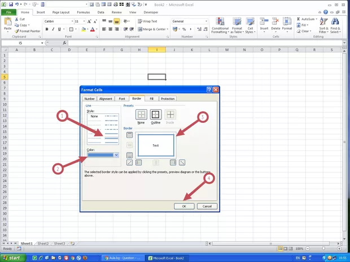
Task: Toggle the bottom border button
Action: [x=129, y=155]
